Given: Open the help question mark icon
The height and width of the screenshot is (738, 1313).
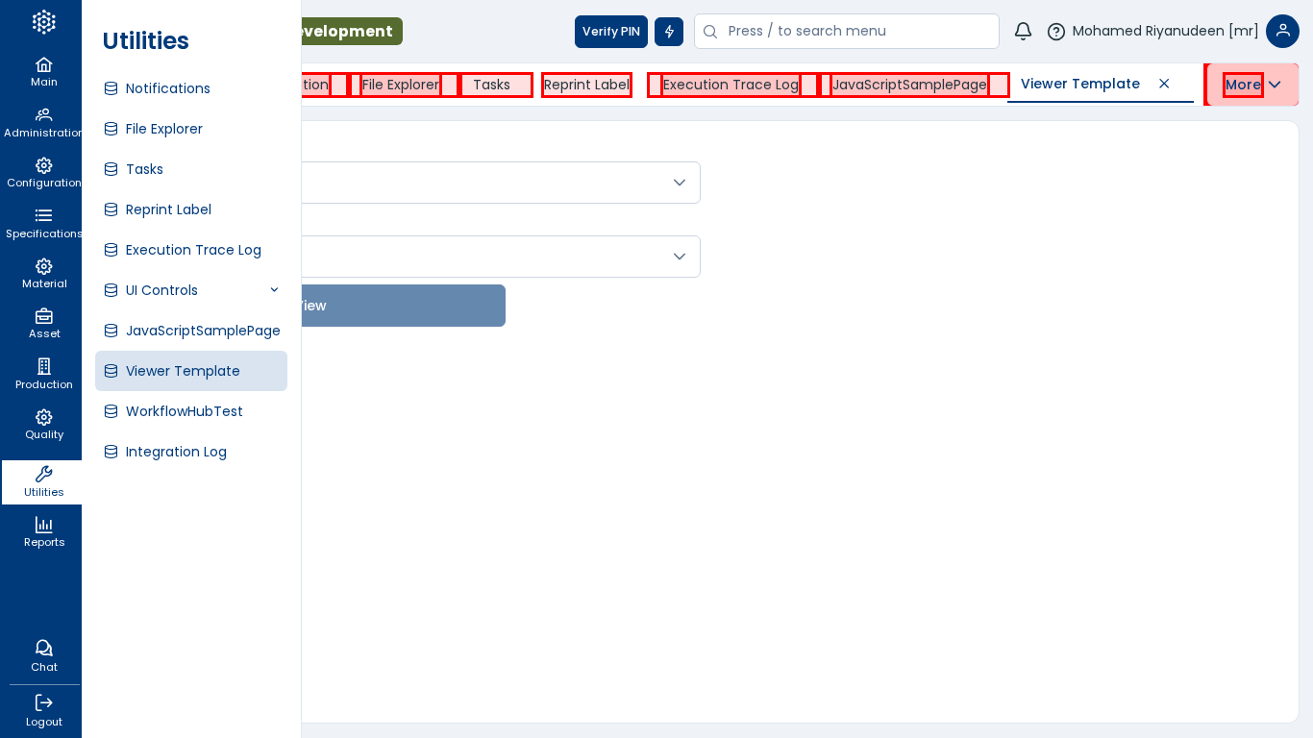Looking at the screenshot, I should [1056, 32].
